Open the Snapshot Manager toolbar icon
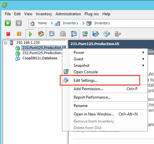Image resolution: width=154 pixels, height=144 pixels. click(x=74, y=34)
